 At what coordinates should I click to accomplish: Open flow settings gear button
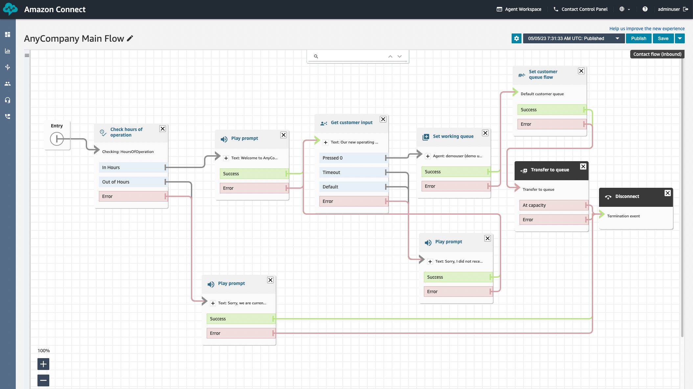(517, 38)
